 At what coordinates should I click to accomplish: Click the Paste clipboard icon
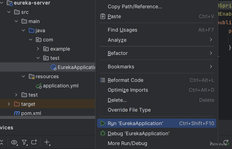(103, 16)
